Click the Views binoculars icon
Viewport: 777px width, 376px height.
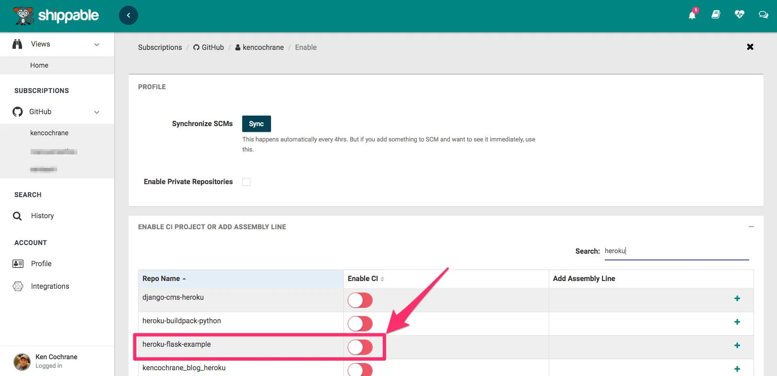click(18, 44)
